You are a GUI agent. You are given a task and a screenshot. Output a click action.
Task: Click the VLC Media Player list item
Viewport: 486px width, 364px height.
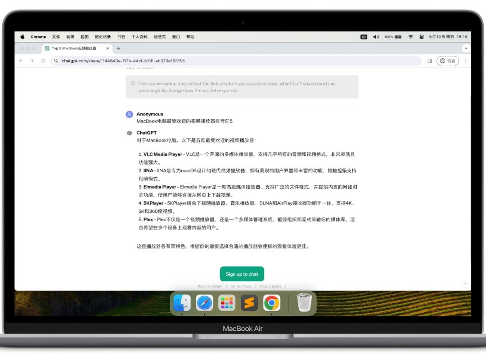pos(247,158)
